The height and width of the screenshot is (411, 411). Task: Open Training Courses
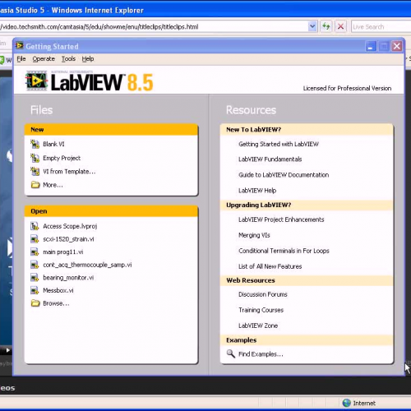click(261, 310)
